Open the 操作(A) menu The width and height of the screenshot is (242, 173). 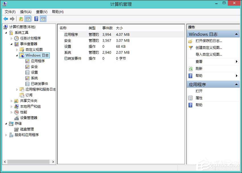coord(26,12)
